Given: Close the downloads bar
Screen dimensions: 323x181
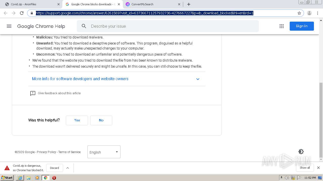Looking at the screenshot, I should tap(318, 168).
